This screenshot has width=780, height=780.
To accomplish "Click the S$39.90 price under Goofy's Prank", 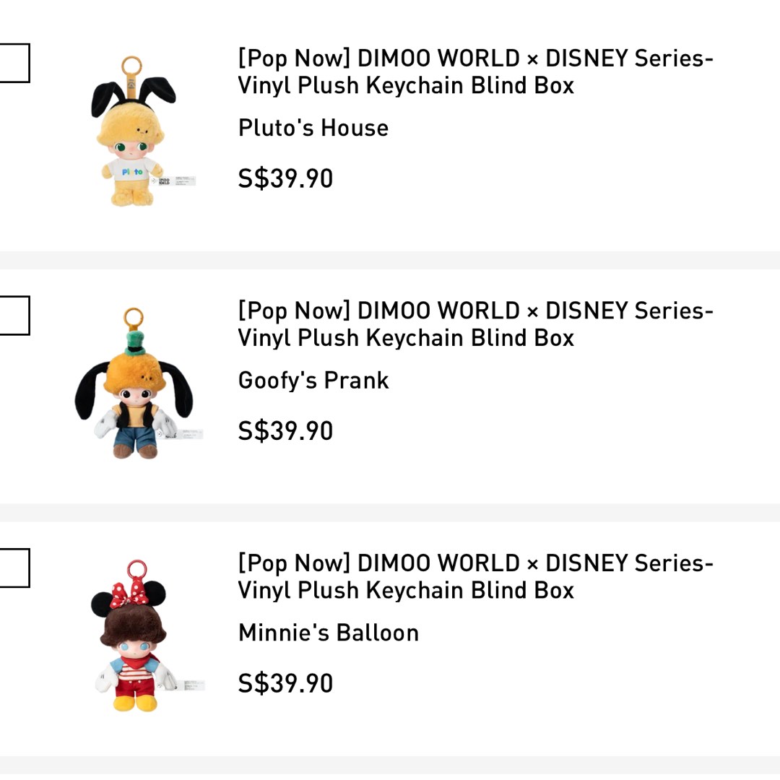I will [285, 430].
